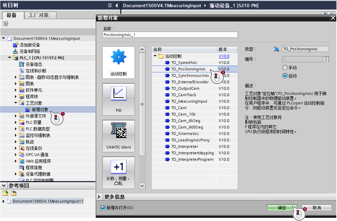Click the 设备组态 icon under PLC_1
This screenshot has width=337, height=221.
22,64
